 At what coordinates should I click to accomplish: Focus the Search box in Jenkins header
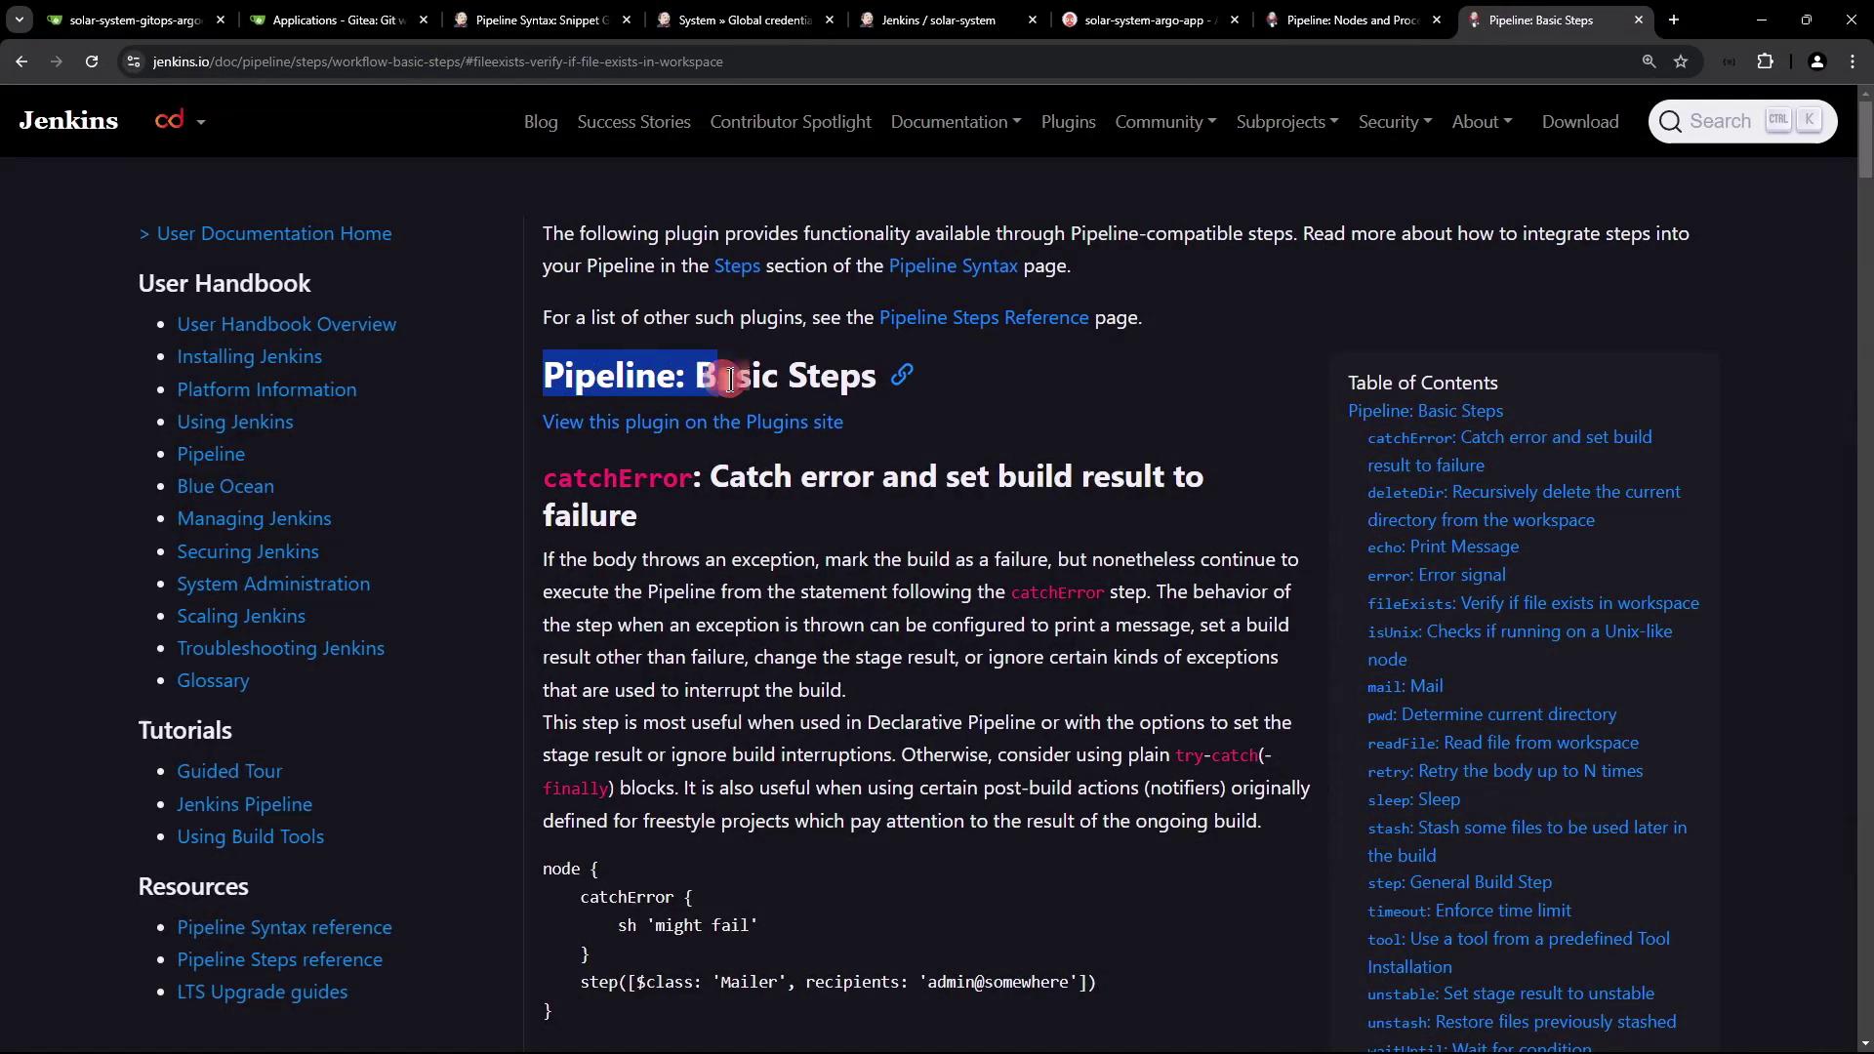(x=1742, y=121)
